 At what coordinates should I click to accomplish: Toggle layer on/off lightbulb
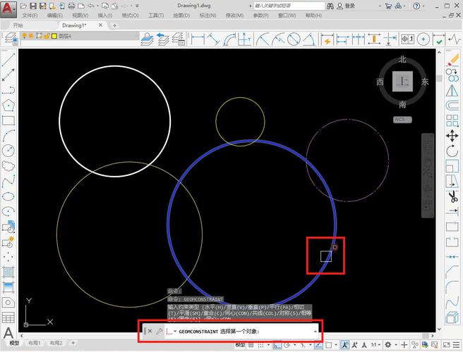24,36
